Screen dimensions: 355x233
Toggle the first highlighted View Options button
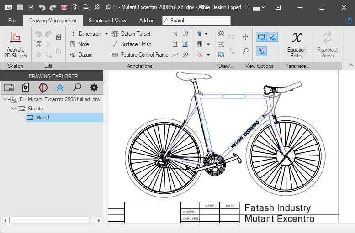click(262, 37)
